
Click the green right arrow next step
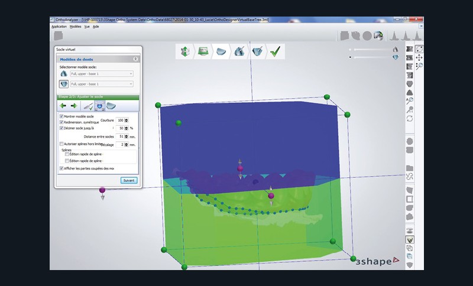point(73,106)
